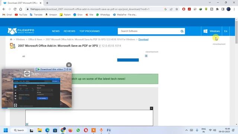Open Windows Start menu
The width and height of the screenshot is (238, 134).
click(x=6, y=130)
